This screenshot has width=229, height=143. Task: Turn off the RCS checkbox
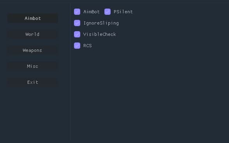(77, 46)
